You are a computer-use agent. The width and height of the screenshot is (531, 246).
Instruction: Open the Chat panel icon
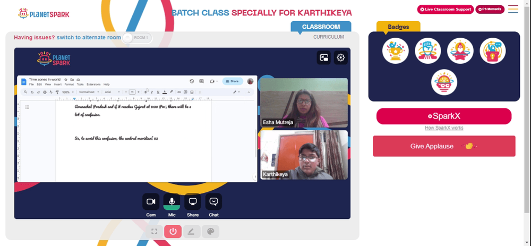[213, 201]
